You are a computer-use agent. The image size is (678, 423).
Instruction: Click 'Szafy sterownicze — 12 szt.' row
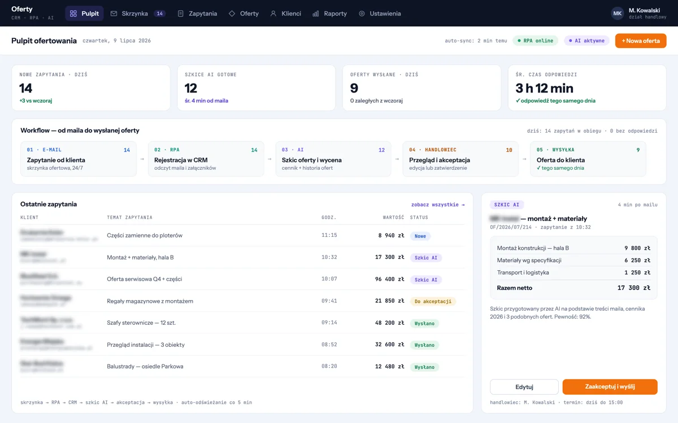tap(242, 323)
